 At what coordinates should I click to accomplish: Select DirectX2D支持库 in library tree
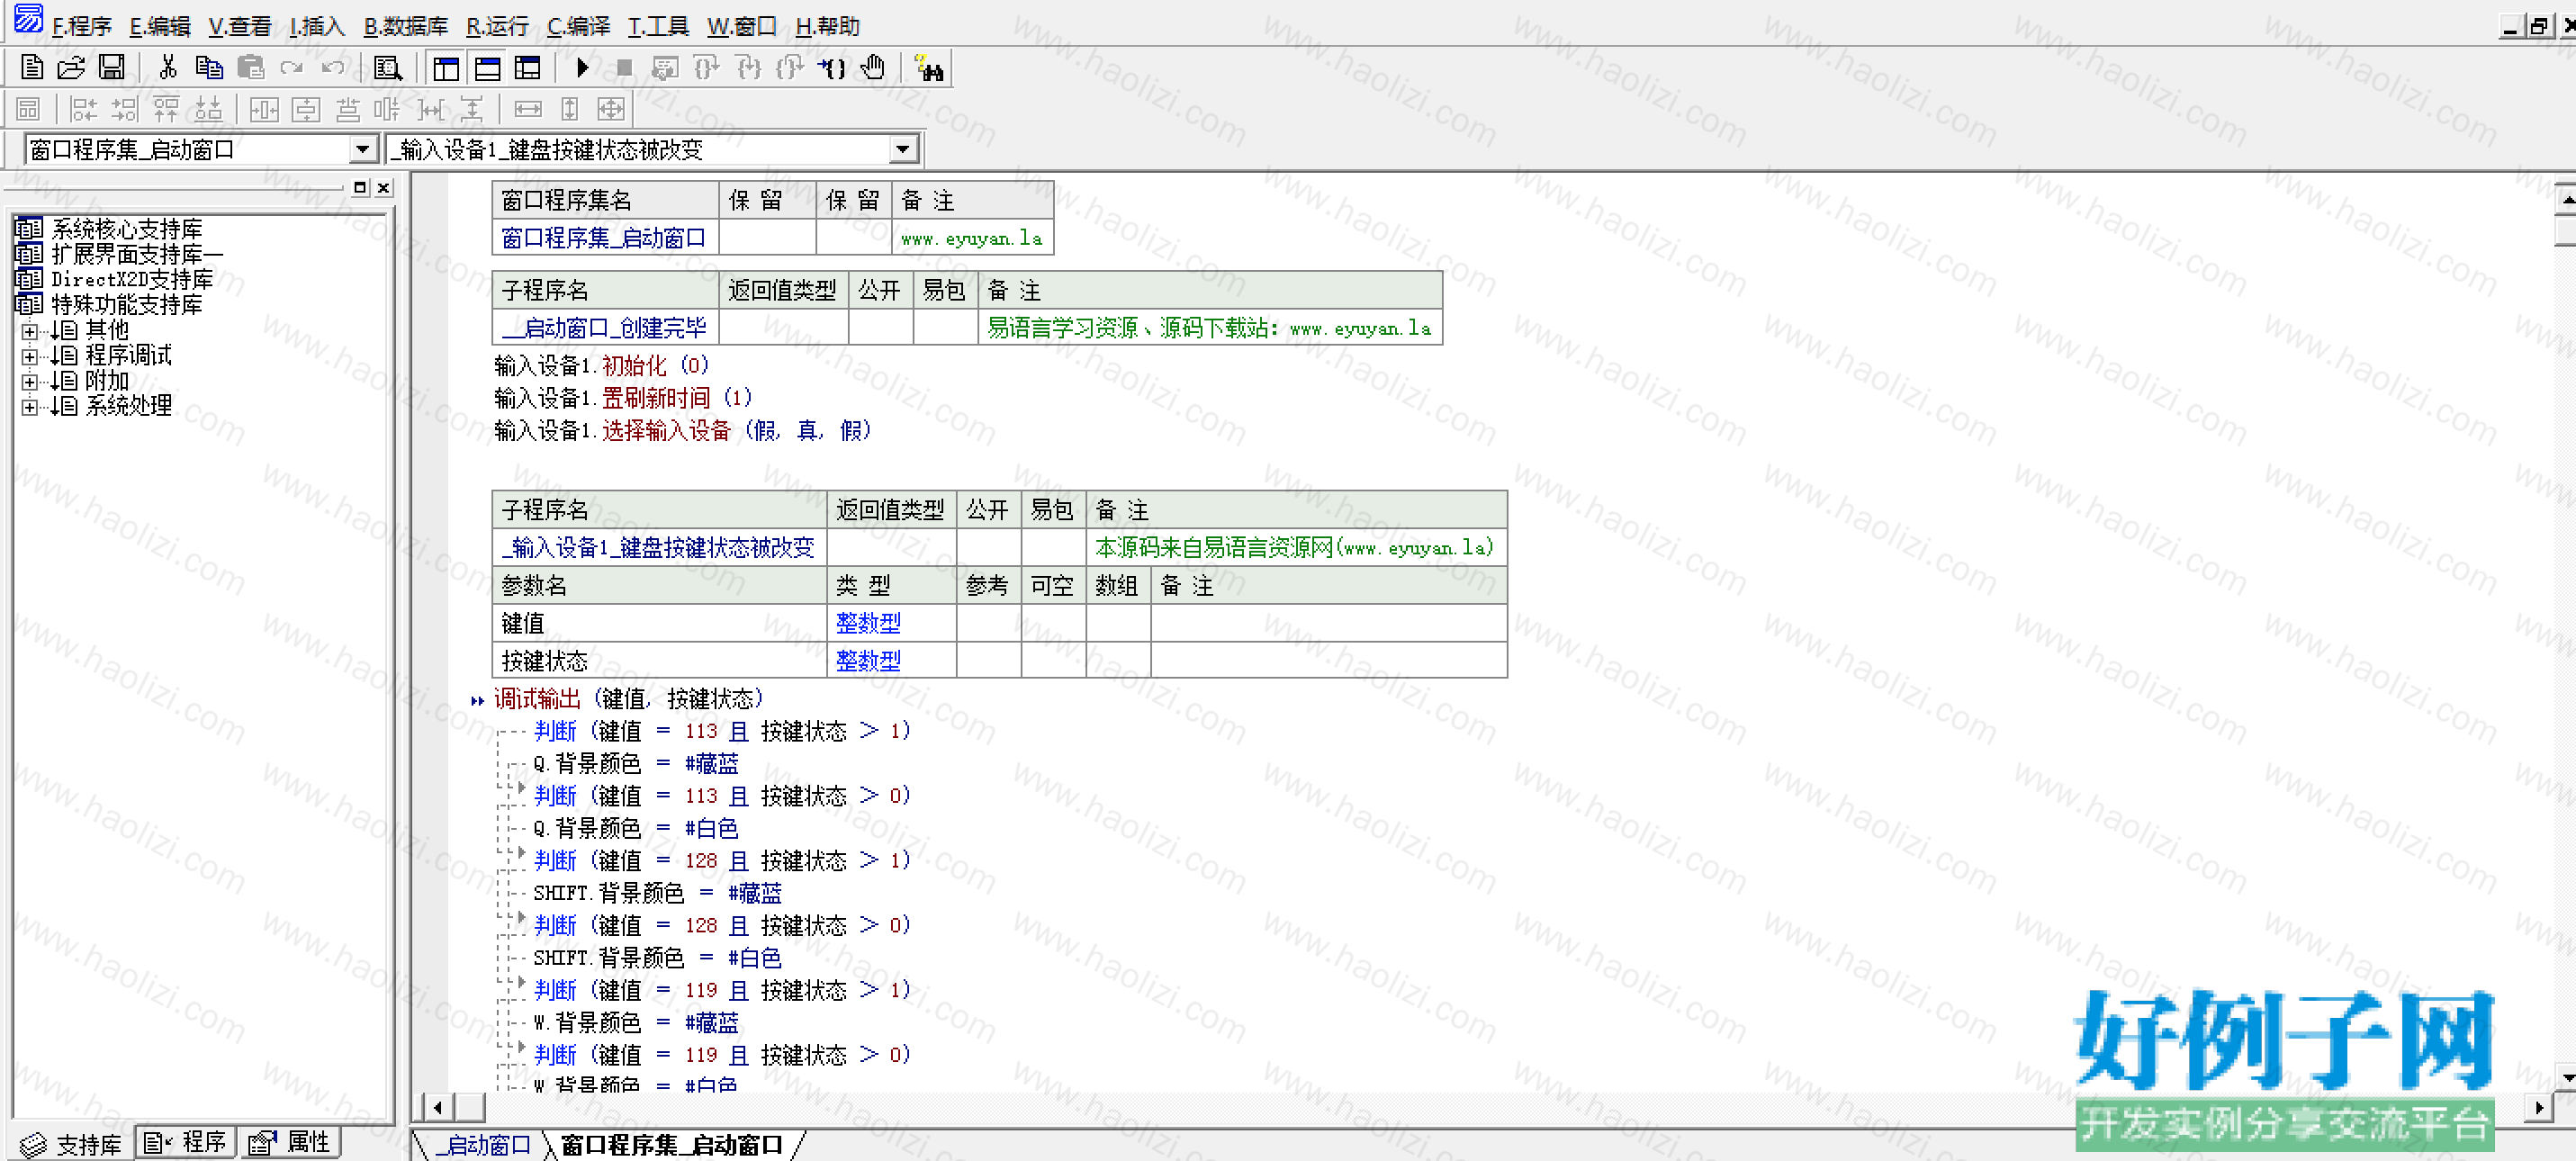[132, 279]
